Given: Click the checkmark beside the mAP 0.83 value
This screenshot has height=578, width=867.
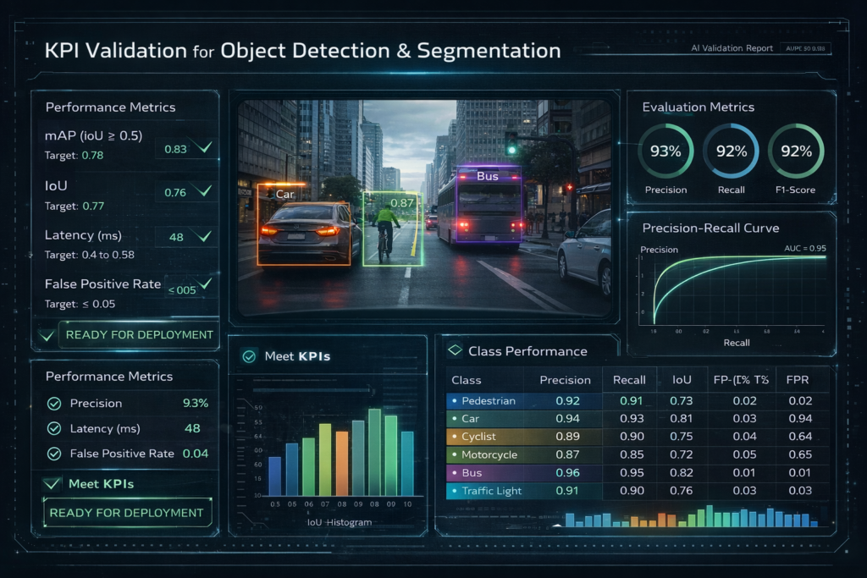Looking at the screenshot, I should (x=202, y=148).
